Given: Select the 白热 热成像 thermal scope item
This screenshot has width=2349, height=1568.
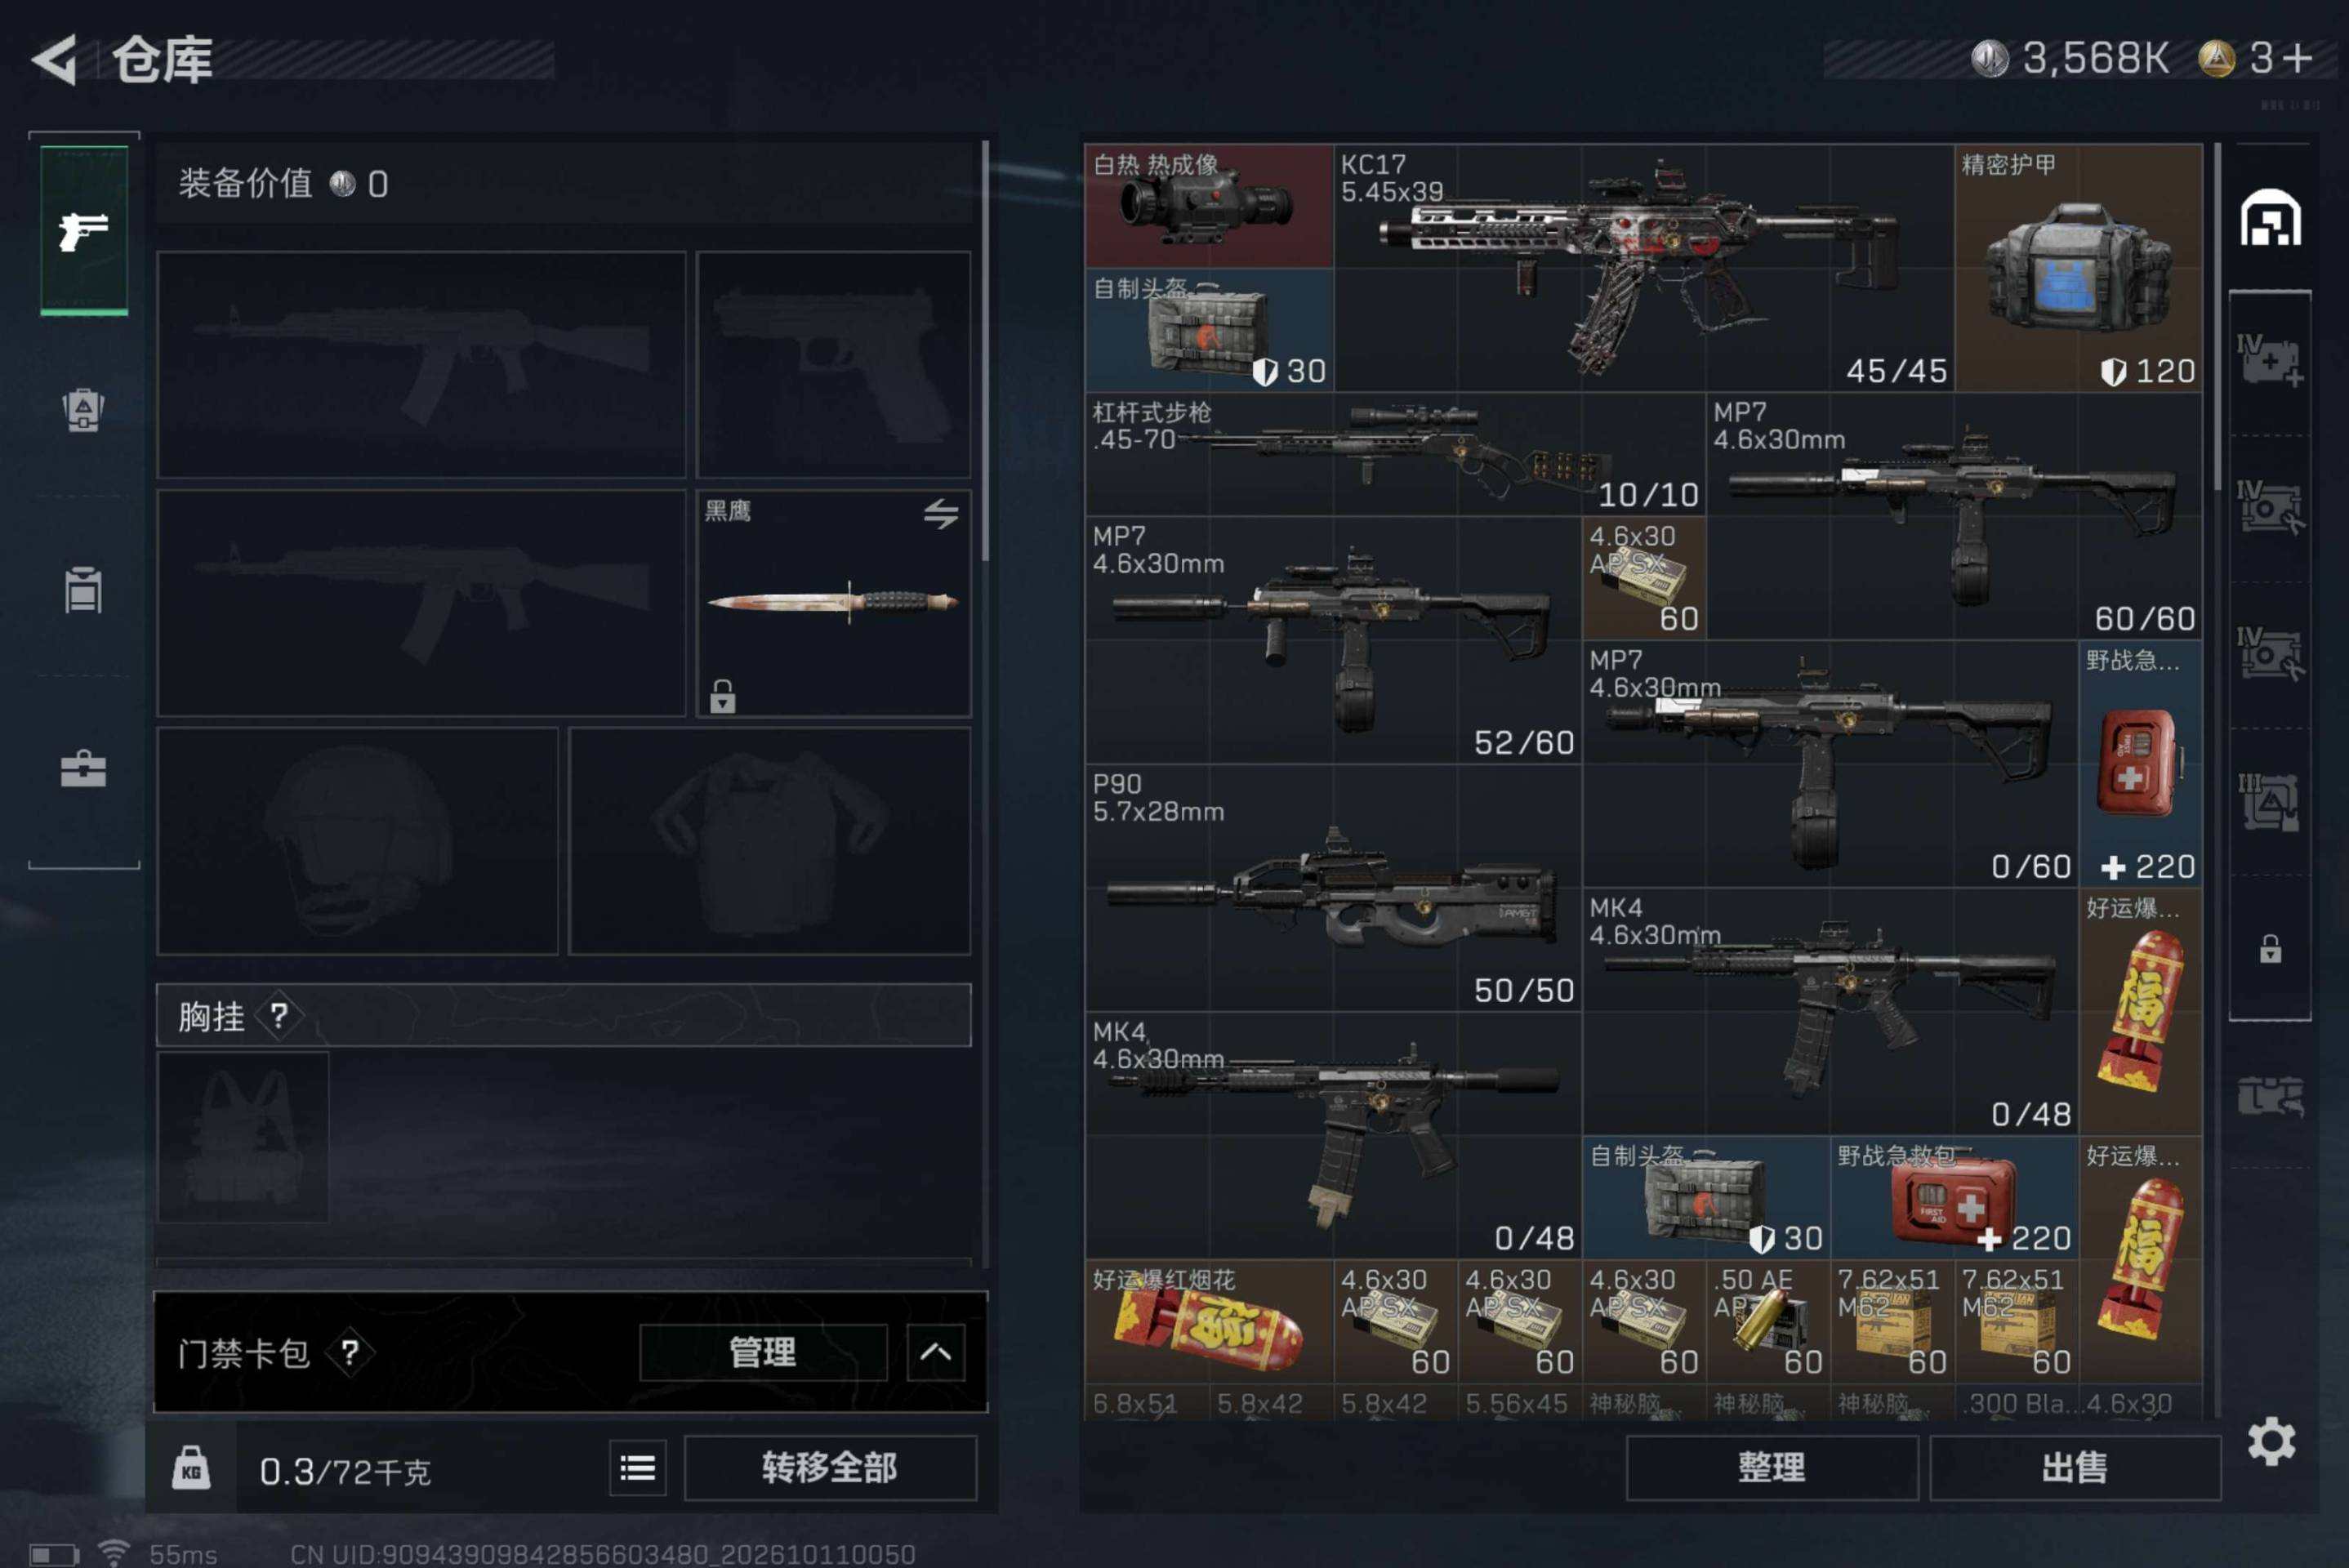Looking at the screenshot, I should click(1209, 206).
